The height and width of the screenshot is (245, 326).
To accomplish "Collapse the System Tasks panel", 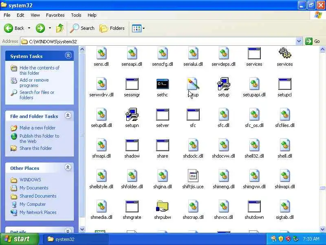I will pyautogui.click(x=68, y=56).
